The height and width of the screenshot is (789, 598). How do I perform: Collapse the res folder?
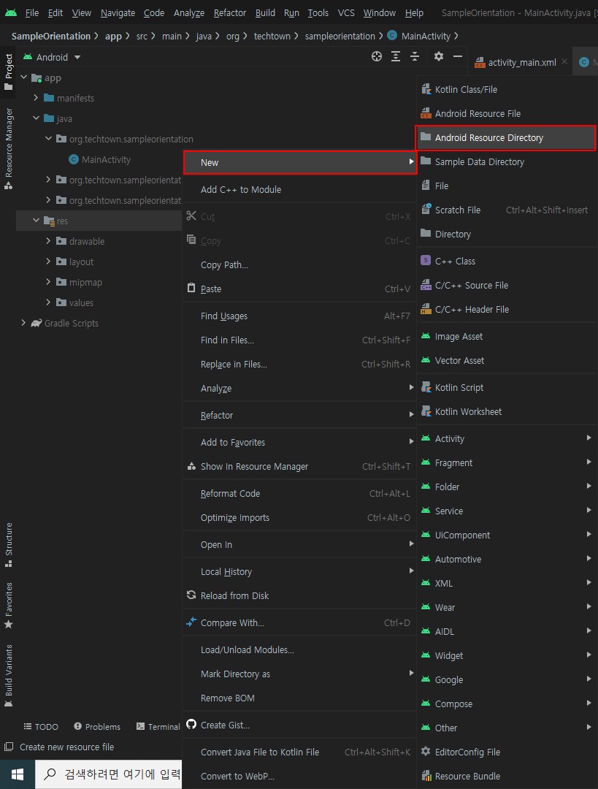point(36,221)
